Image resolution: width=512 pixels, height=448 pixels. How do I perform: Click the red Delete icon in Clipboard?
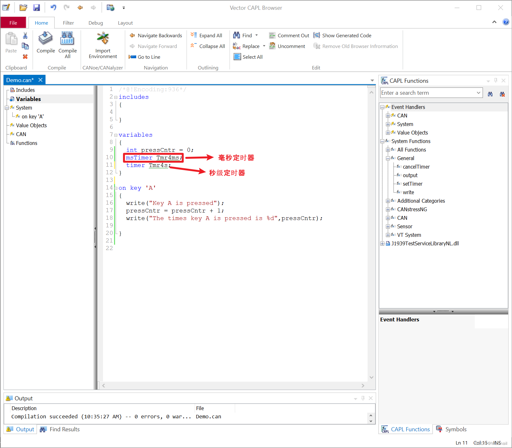click(25, 57)
